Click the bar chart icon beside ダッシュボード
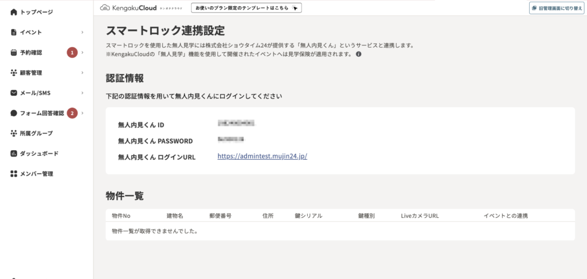 (14, 154)
